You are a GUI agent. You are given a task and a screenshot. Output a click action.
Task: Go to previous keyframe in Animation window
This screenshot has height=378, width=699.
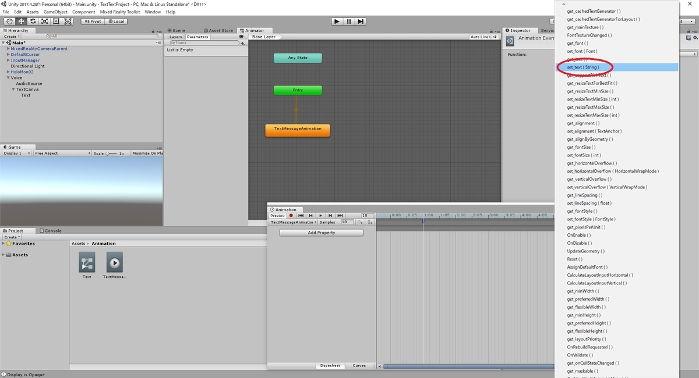coord(310,215)
